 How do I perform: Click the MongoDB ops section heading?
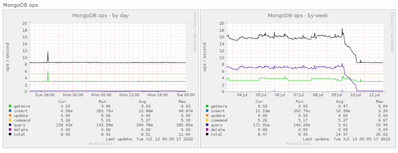coord(20,5)
